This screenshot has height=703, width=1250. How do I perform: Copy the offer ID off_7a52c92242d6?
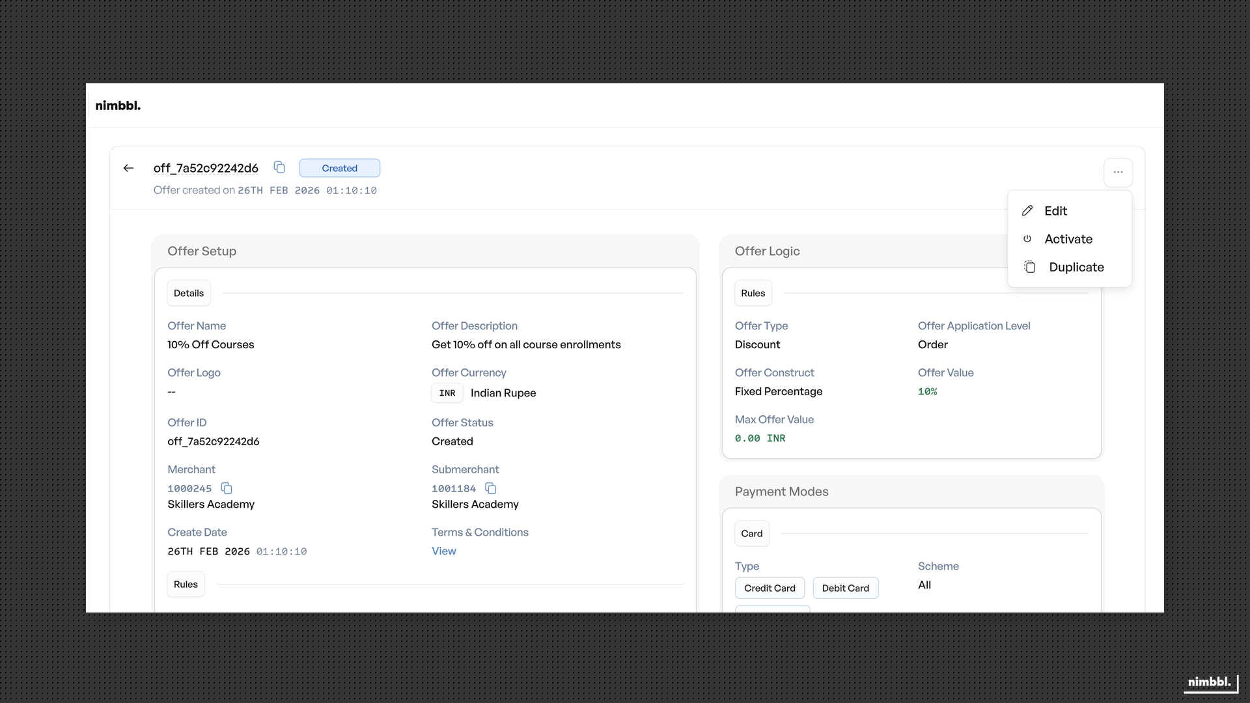pos(279,167)
